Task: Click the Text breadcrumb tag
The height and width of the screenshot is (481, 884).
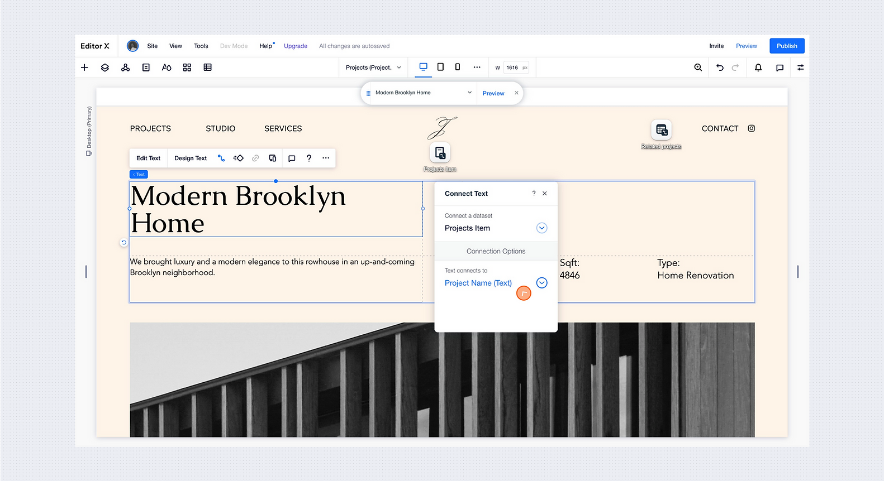Action: [x=139, y=174]
